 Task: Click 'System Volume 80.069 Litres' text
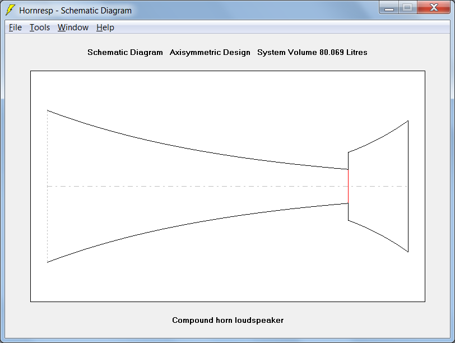pos(312,53)
